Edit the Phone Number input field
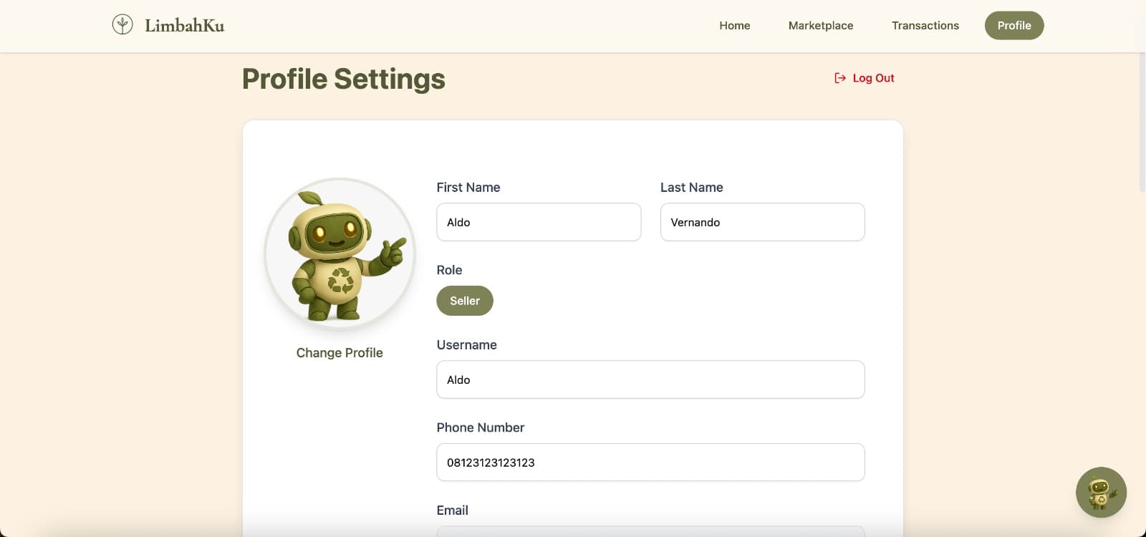 click(650, 463)
